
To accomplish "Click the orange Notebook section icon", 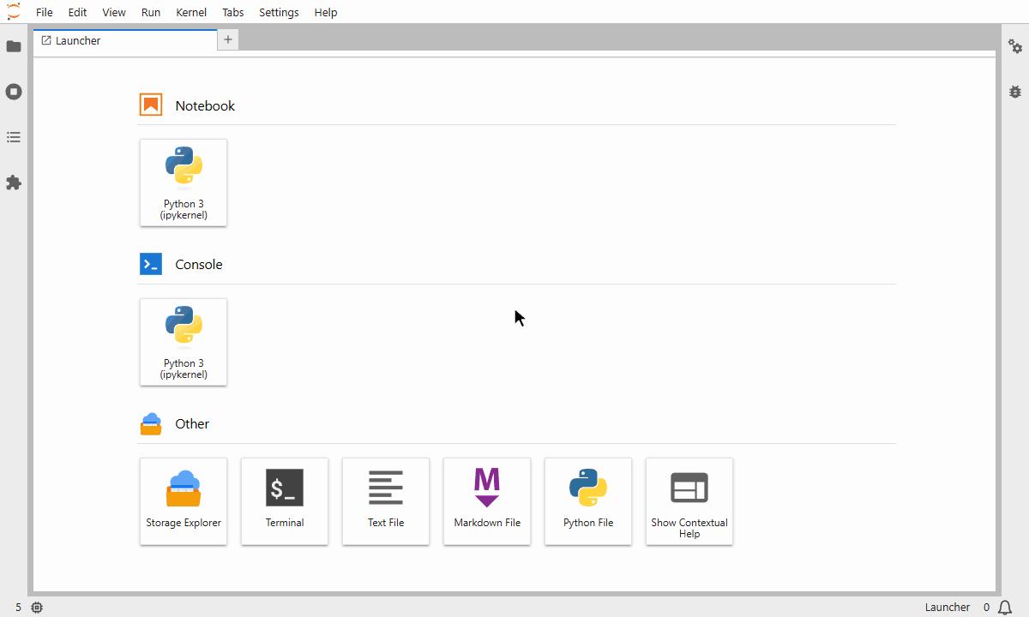I will (x=151, y=105).
